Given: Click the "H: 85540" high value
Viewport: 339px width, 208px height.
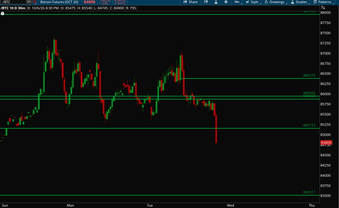Looking at the screenshot, I should [85, 8].
